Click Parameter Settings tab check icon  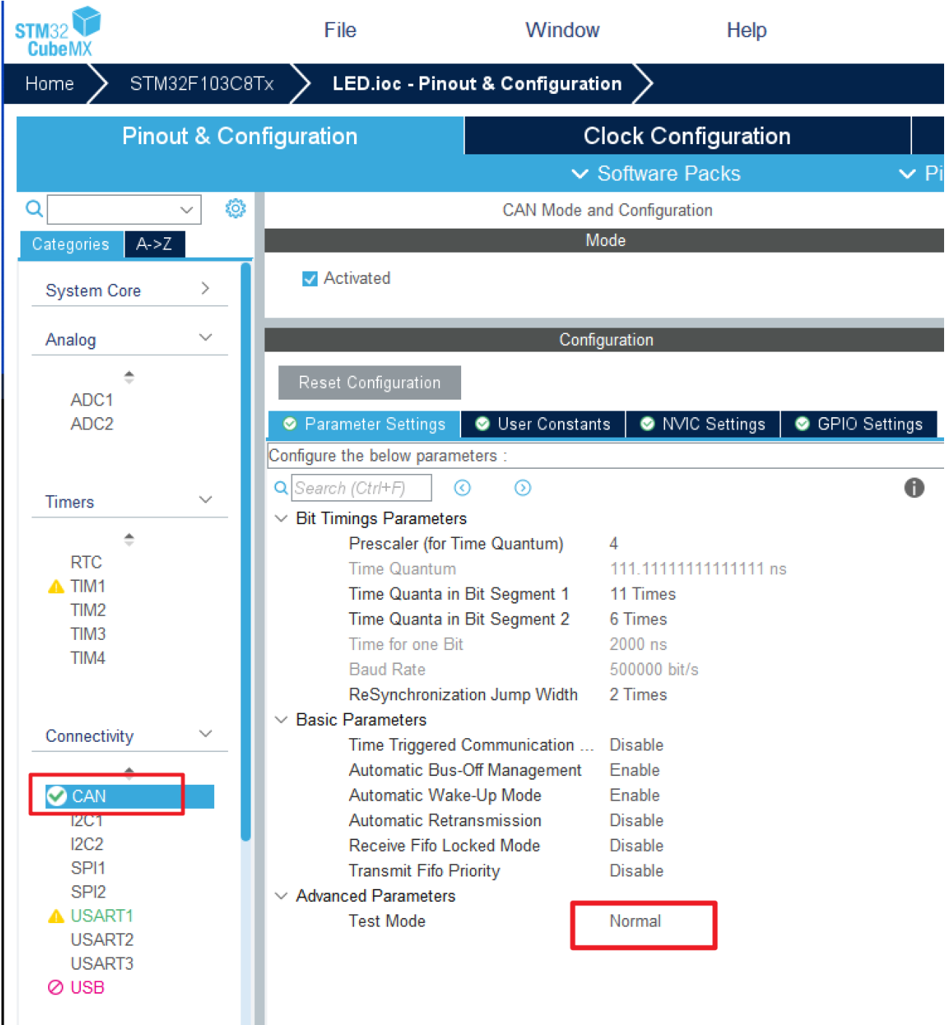coord(290,424)
